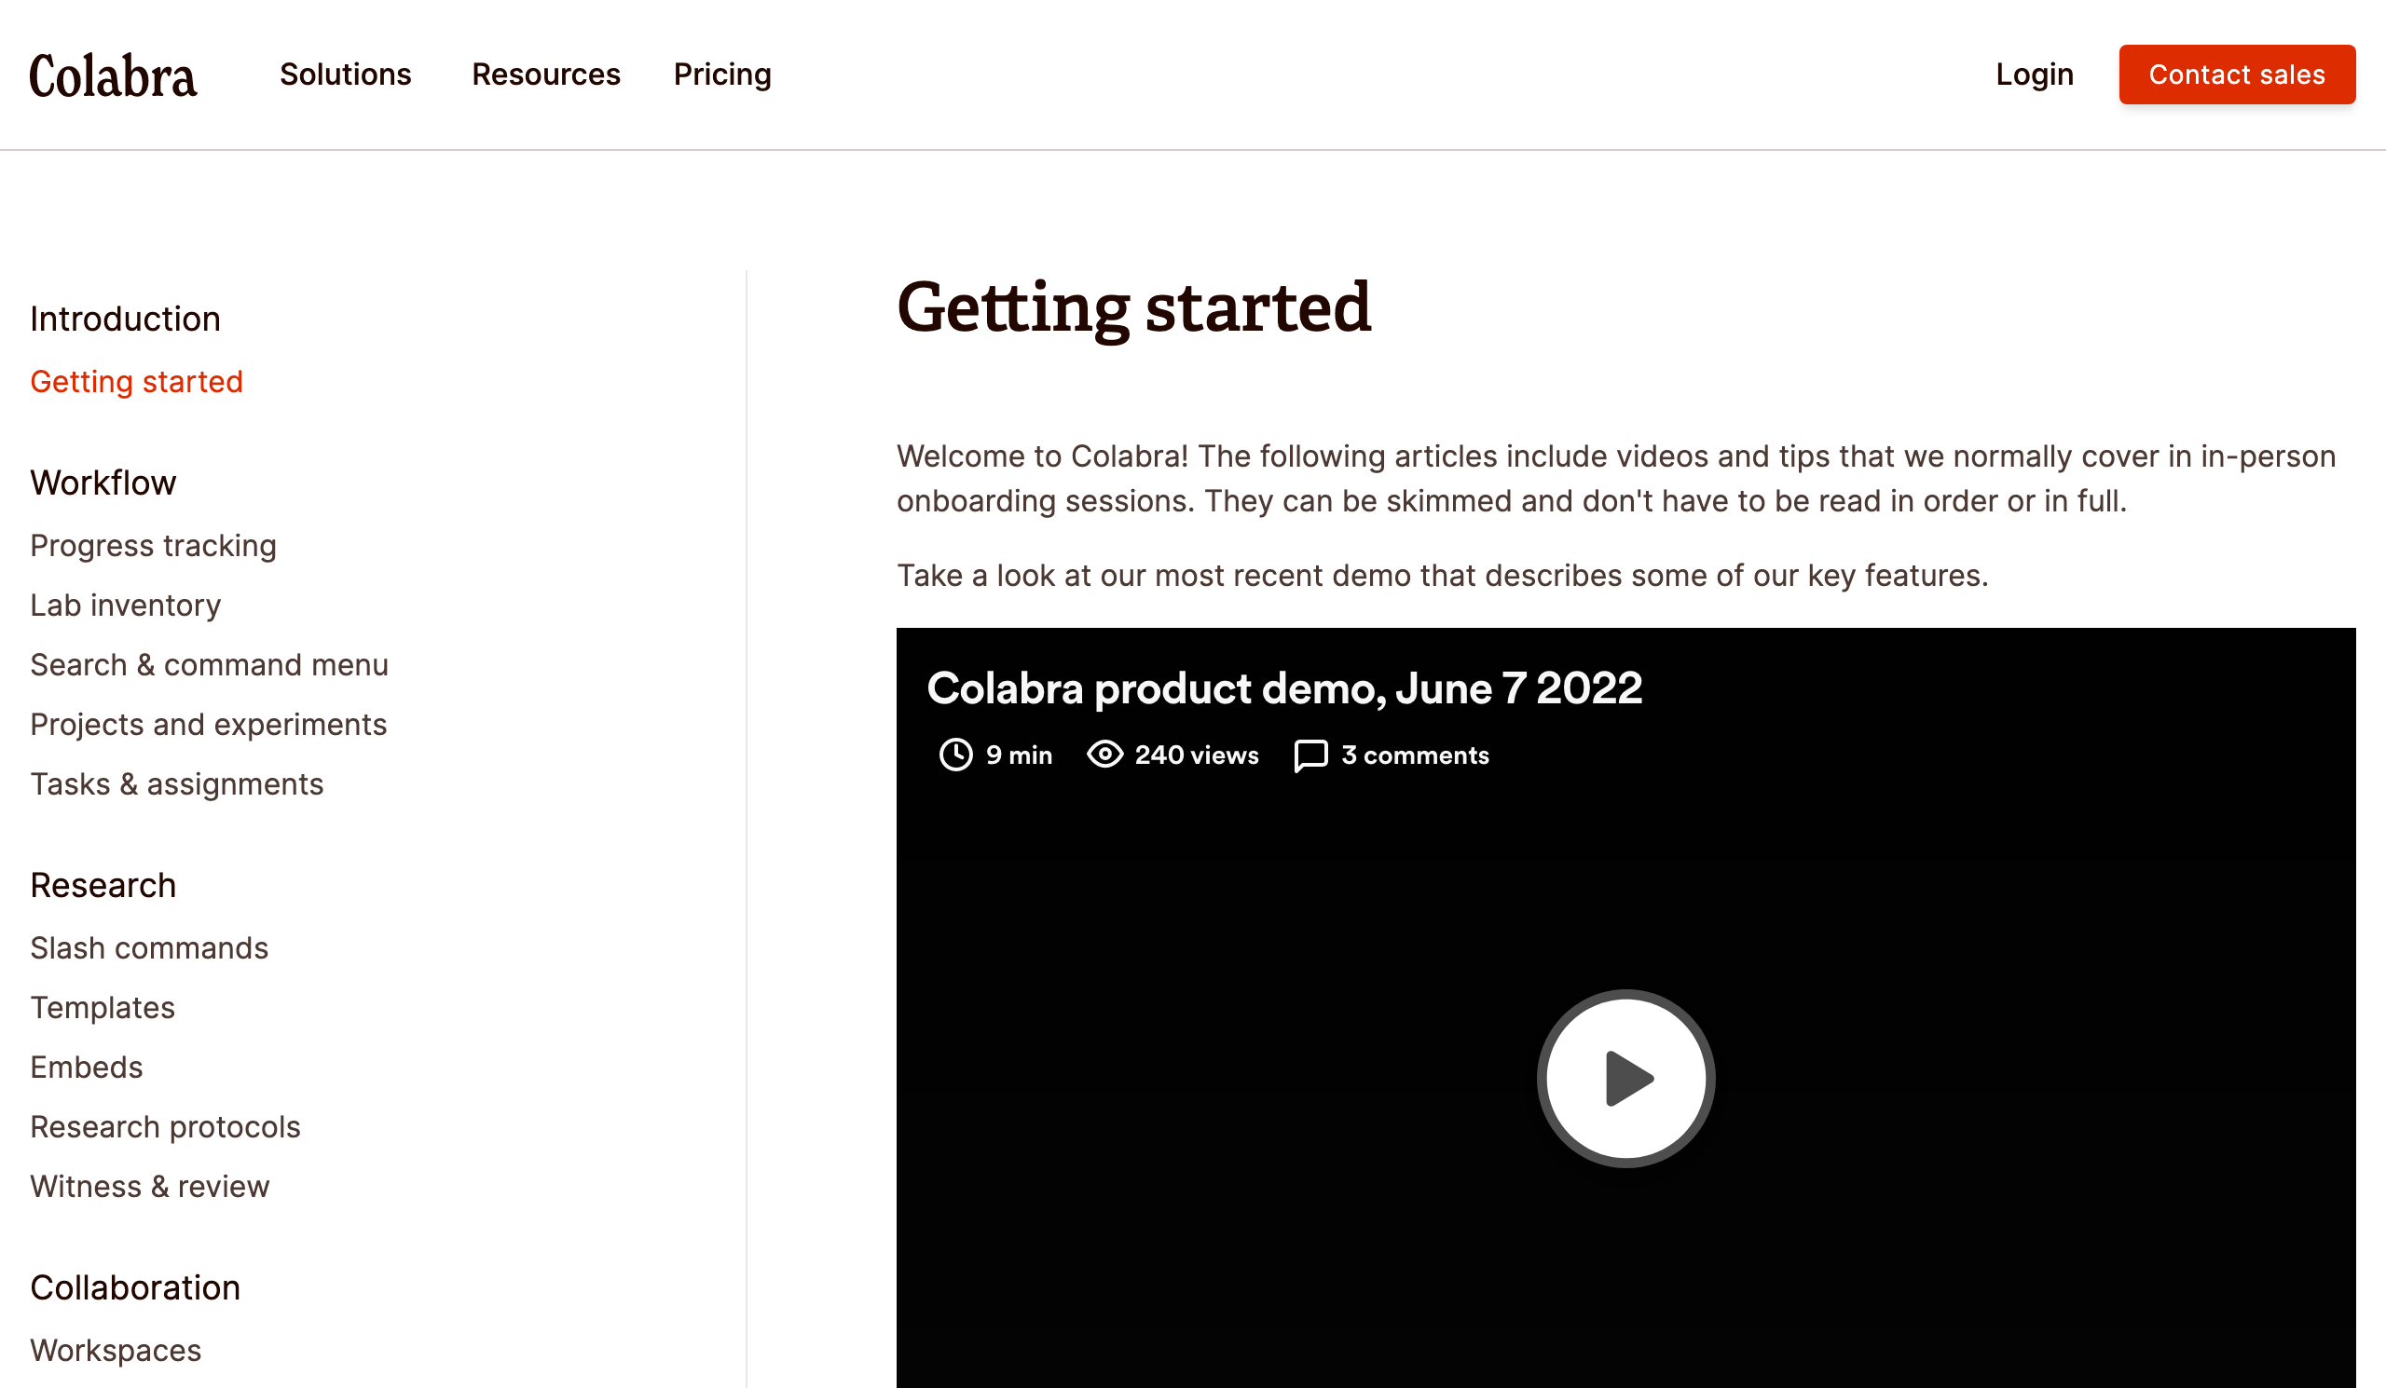Open the Research protocols article
This screenshot has height=1388, width=2386.
pyautogui.click(x=165, y=1127)
